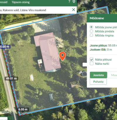The image size is (117, 120).
Task: Select the Mõõda joone pikkust radio button
Action: click(x=91, y=27)
